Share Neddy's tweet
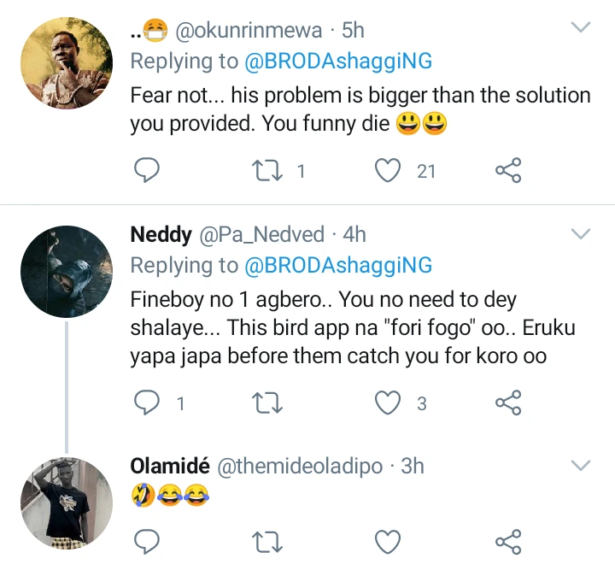The width and height of the screenshot is (615, 570). coord(508,403)
